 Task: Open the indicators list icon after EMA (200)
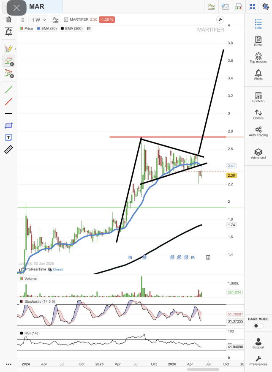click(89, 28)
